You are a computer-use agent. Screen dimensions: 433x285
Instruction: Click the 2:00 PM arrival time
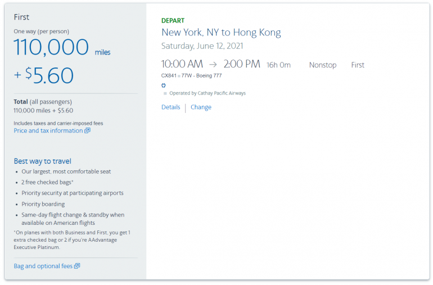coord(241,64)
